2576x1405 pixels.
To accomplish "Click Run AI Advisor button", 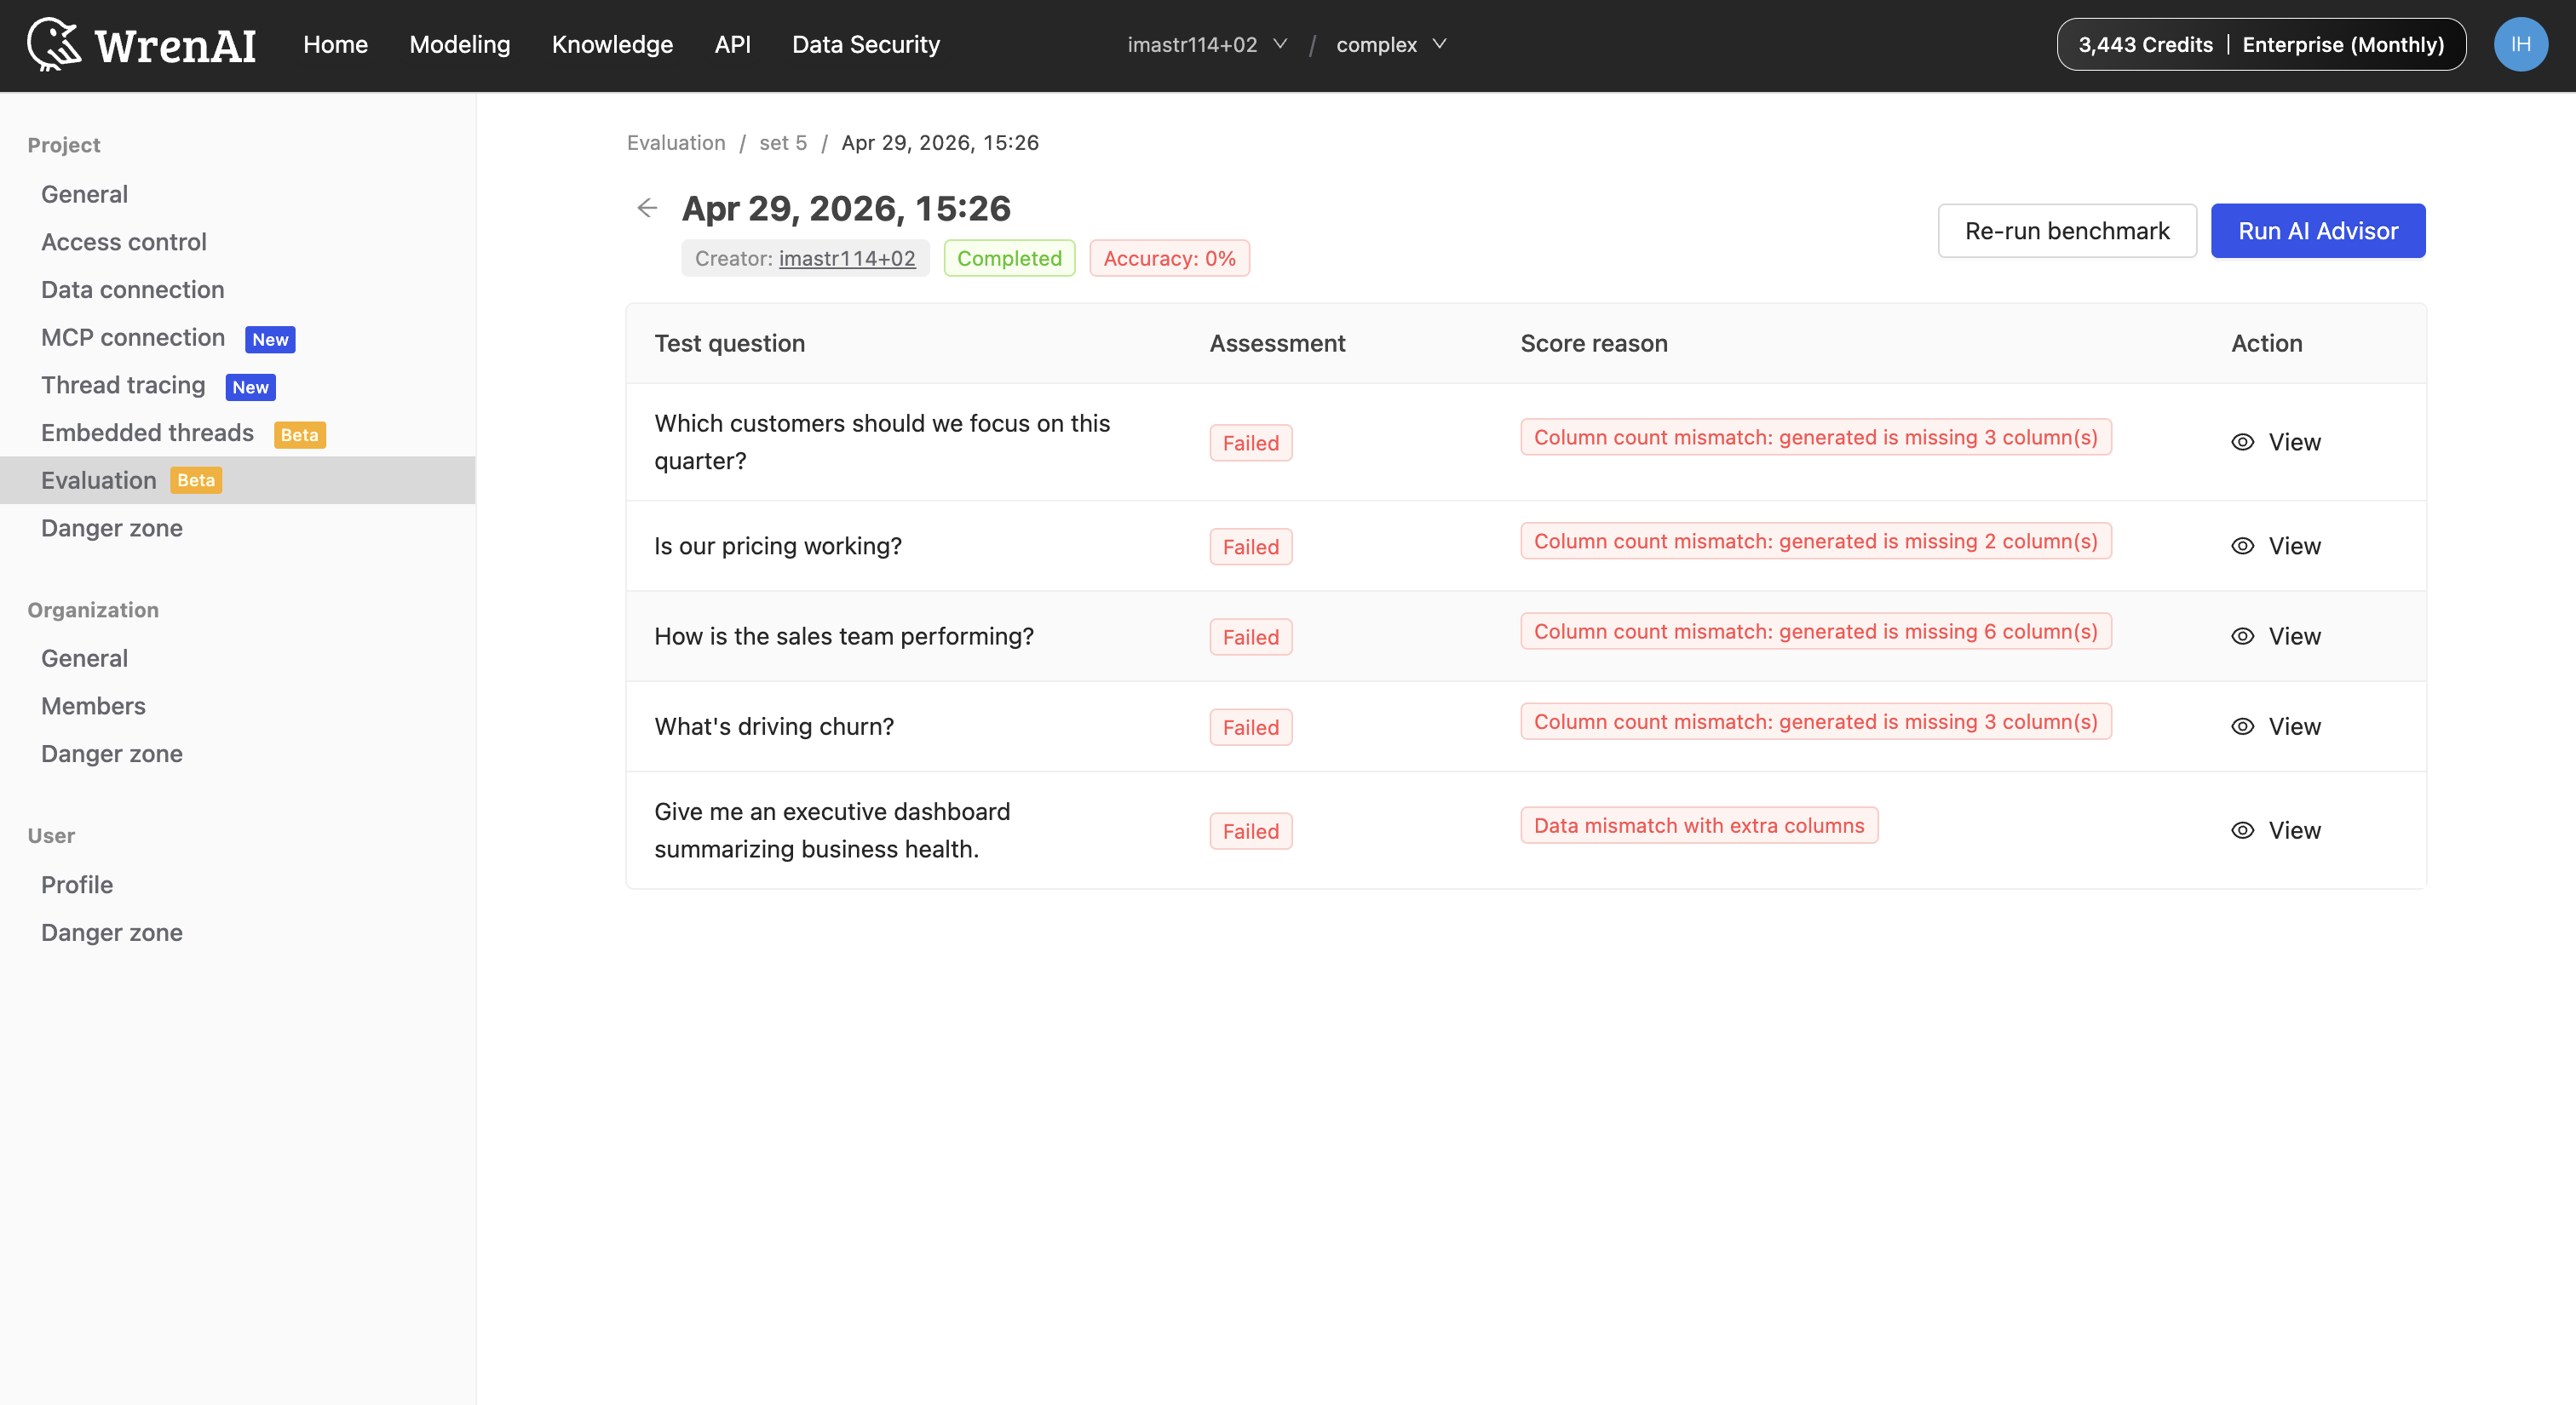I will (x=2318, y=231).
